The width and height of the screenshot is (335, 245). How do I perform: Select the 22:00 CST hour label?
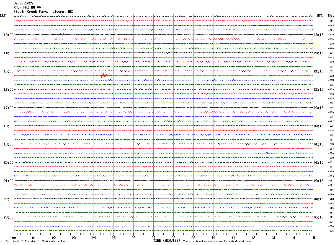click(x=8, y=199)
